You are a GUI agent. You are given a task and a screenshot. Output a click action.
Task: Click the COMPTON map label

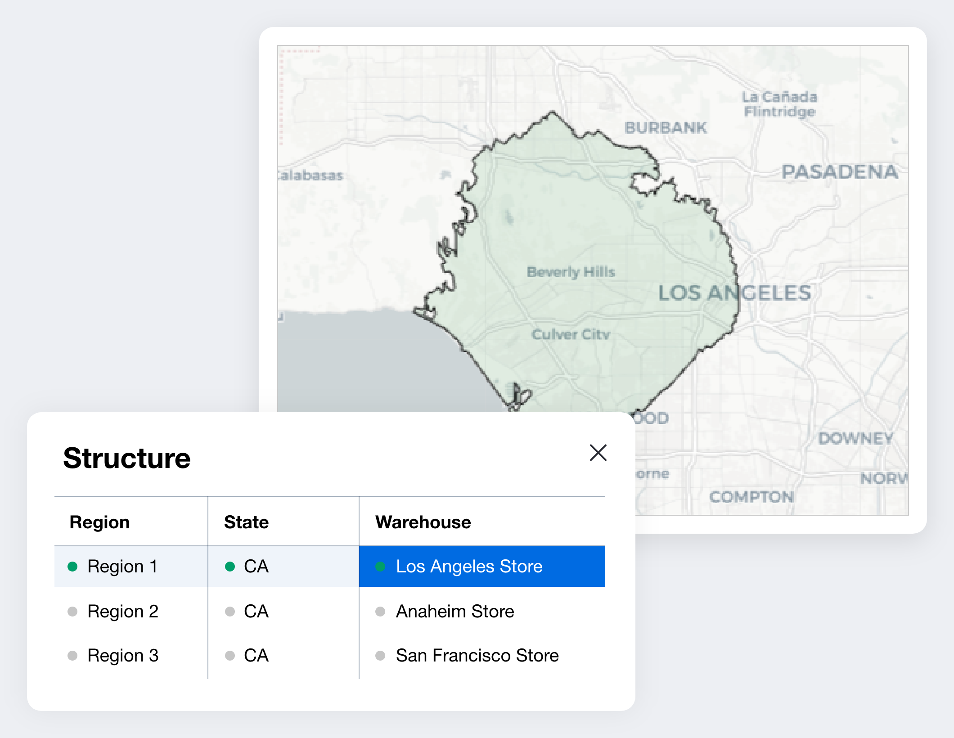coord(751,497)
